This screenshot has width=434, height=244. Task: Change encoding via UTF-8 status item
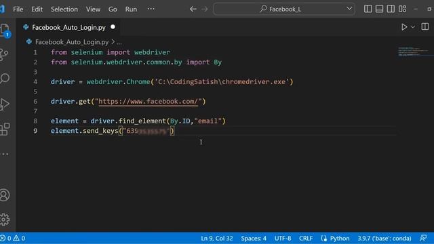283,238
